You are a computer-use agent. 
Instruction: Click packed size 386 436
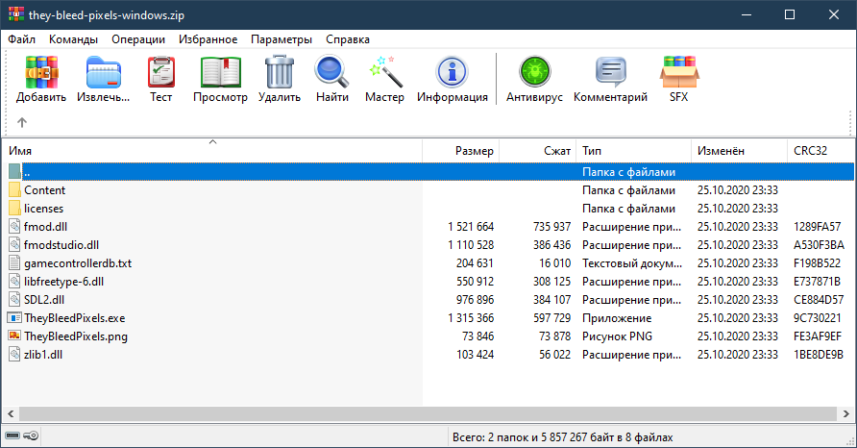552,245
